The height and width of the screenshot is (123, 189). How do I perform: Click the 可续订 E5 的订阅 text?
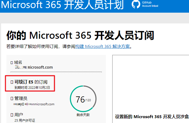31,82
